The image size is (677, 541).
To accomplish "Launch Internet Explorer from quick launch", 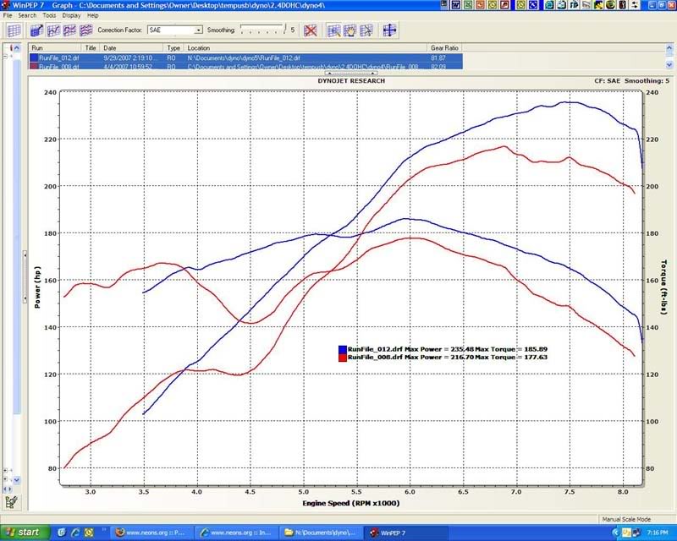I will [75, 533].
